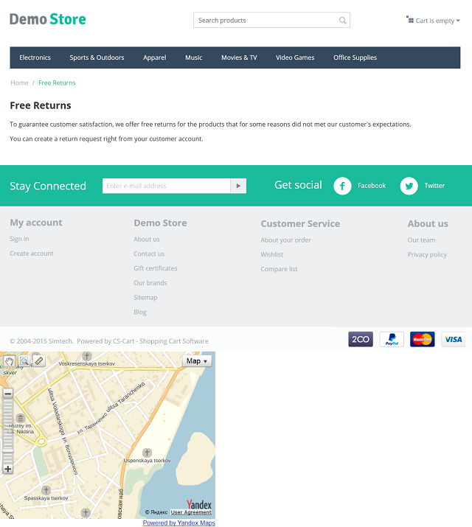Open the Gift certificates footer link
Viewport: 472px width, 527px height.
pyautogui.click(x=156, y=268)
